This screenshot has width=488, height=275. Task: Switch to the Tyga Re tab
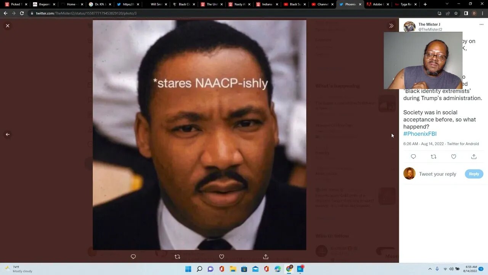point(406,4)
